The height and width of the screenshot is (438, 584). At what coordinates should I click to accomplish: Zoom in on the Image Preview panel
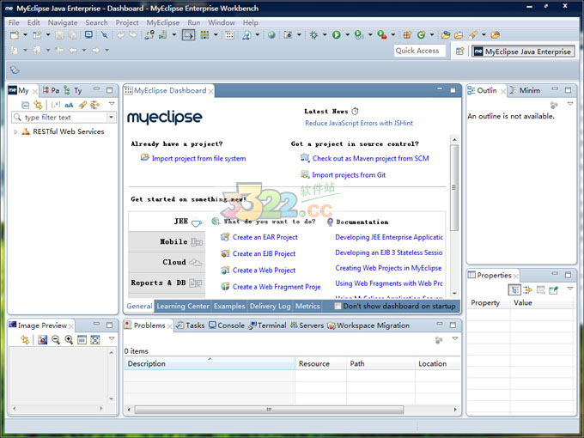pyautogui.click(x=68, y=340)
